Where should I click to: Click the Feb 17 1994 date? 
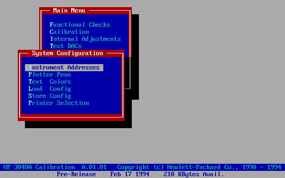click(x=130, y=174)
